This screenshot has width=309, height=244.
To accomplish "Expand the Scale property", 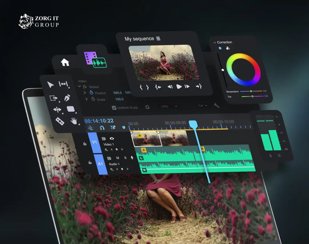I will click(86, 99).
